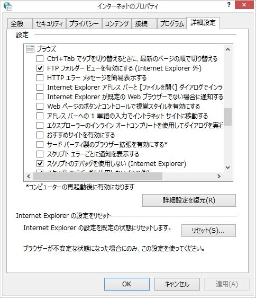
Task: Toggle おすすめサイトを有効にする checkbox
Action: click(x=40, y=135)
